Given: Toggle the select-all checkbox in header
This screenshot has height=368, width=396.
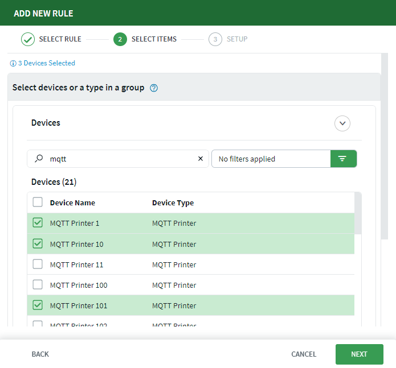Looking at the screenshot, I should 38,202.
